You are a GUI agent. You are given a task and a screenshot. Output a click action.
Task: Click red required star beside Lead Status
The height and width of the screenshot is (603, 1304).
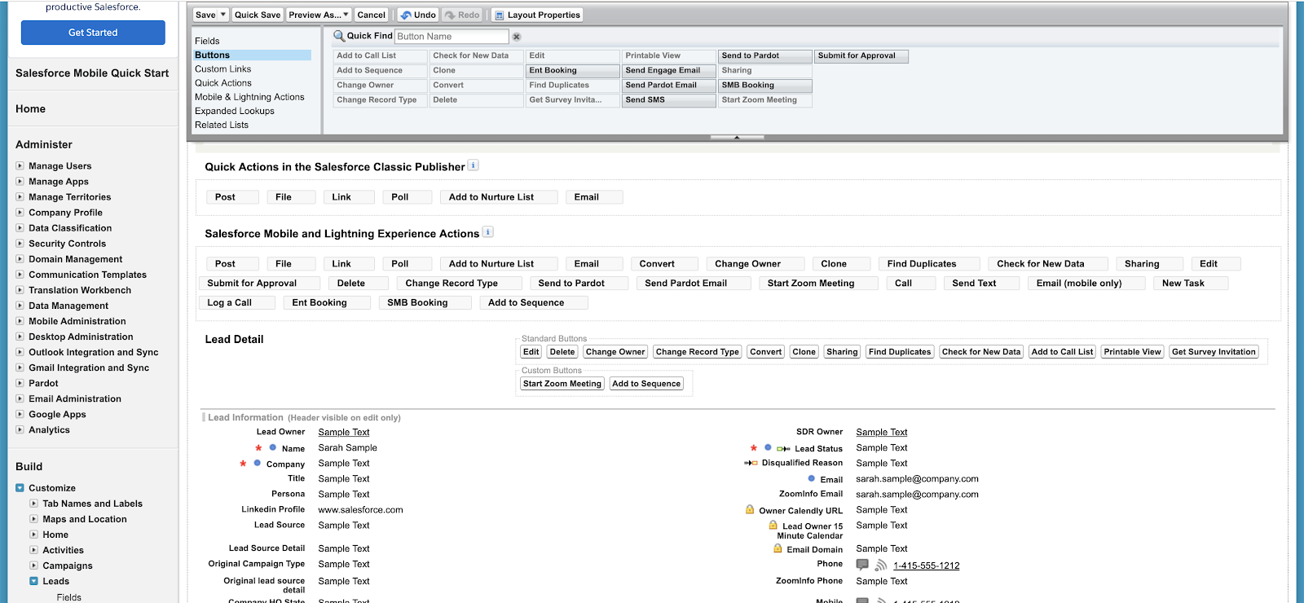tap(754, 447)
